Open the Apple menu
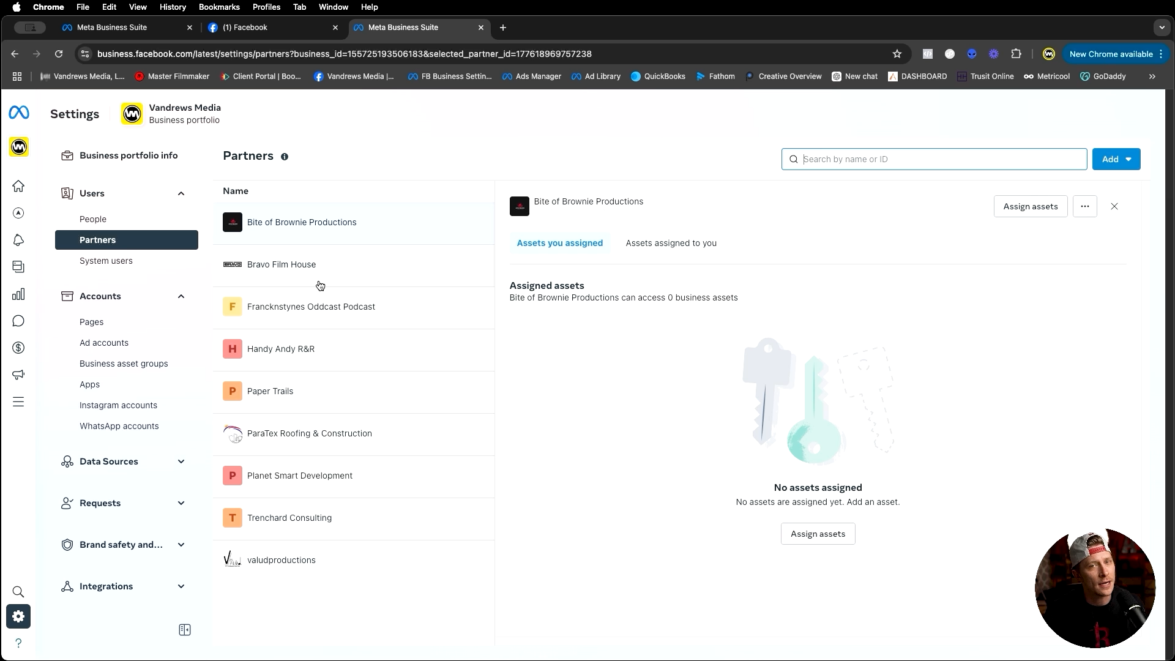Image resolution: width=1175 pixels, height=661 pixels. click(x=17, y=7)
